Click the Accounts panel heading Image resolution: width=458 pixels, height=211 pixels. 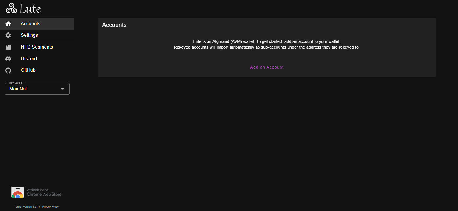tap(114, 25)
